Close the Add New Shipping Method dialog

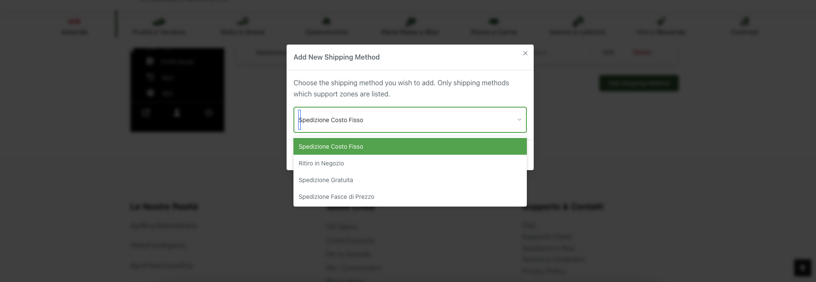525,53
